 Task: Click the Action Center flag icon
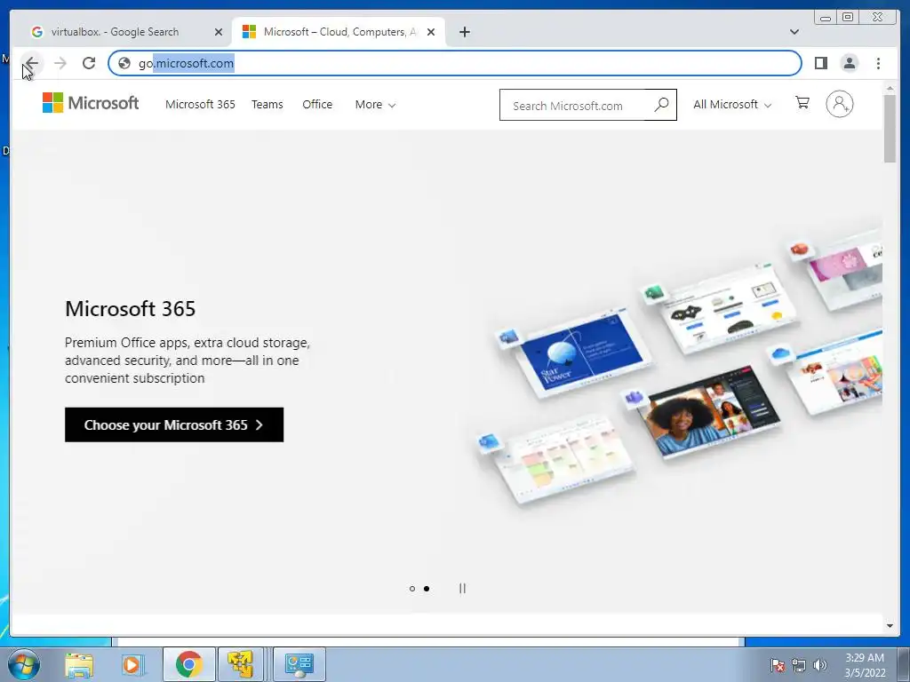click(x=778, y=665)
